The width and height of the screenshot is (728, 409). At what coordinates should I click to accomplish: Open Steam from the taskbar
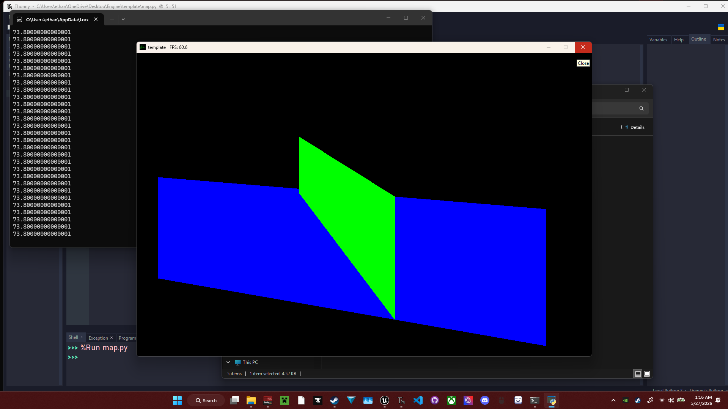pos(334,400)
